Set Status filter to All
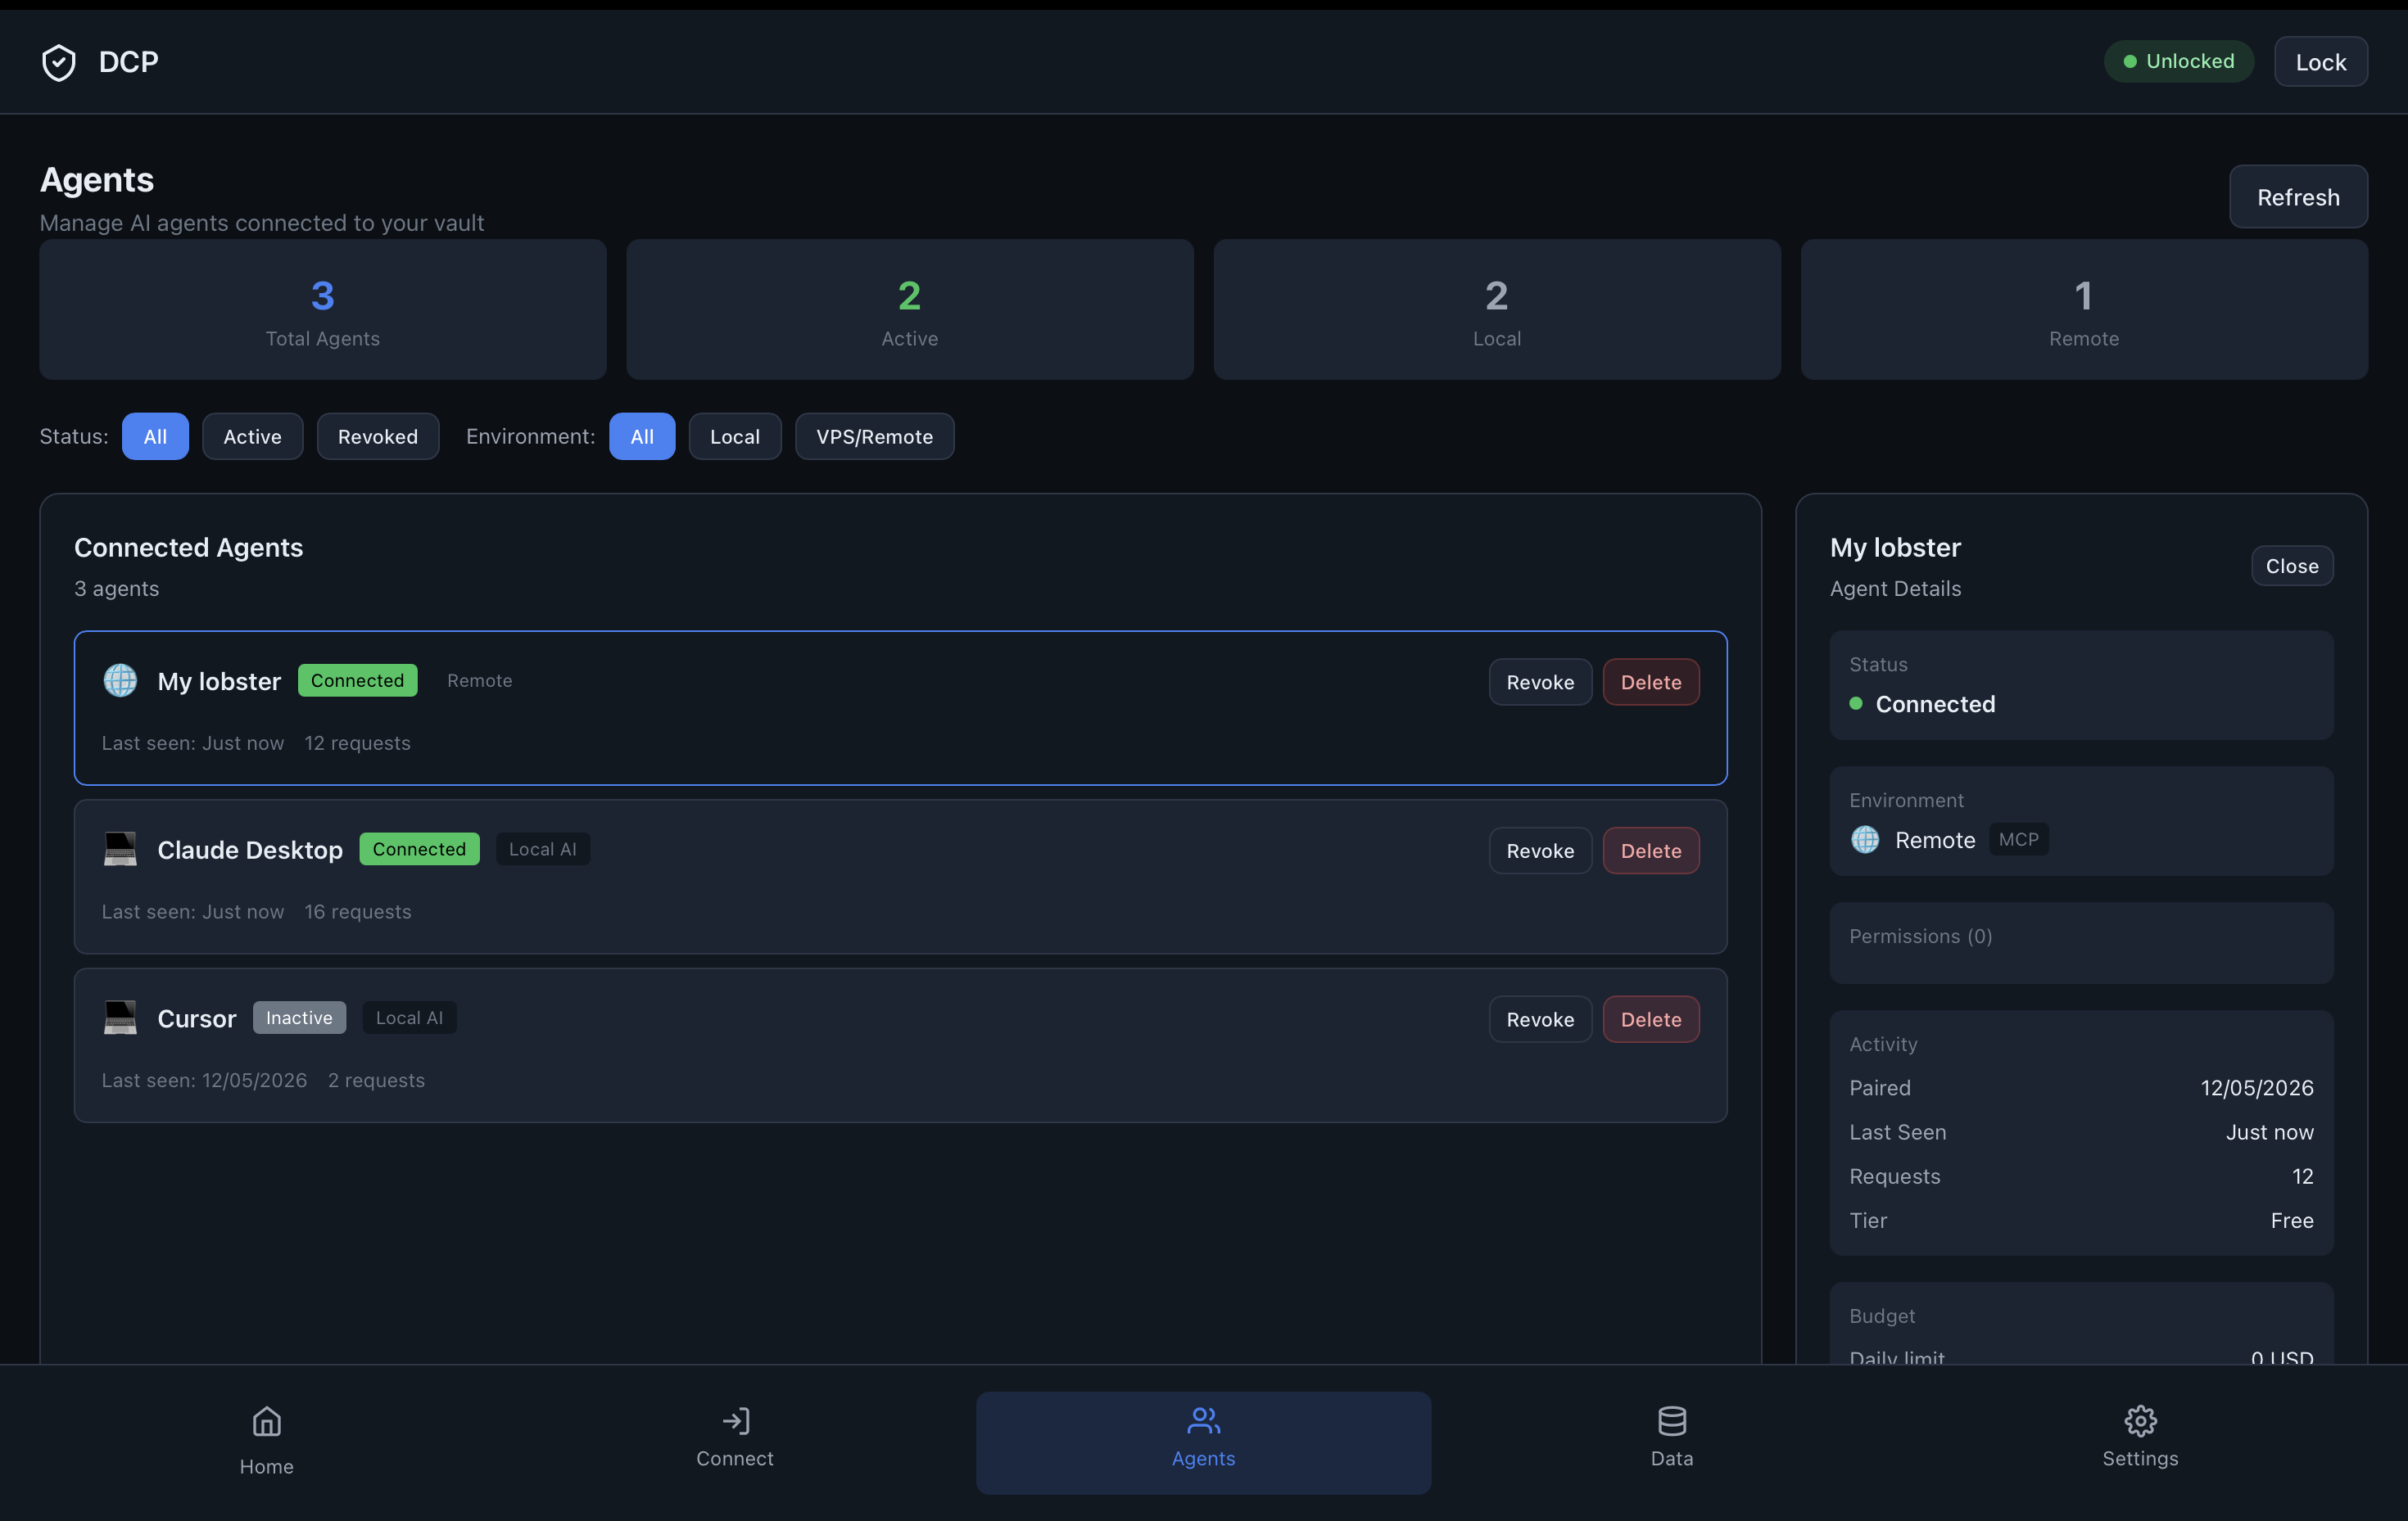 (x=155, y=436)
